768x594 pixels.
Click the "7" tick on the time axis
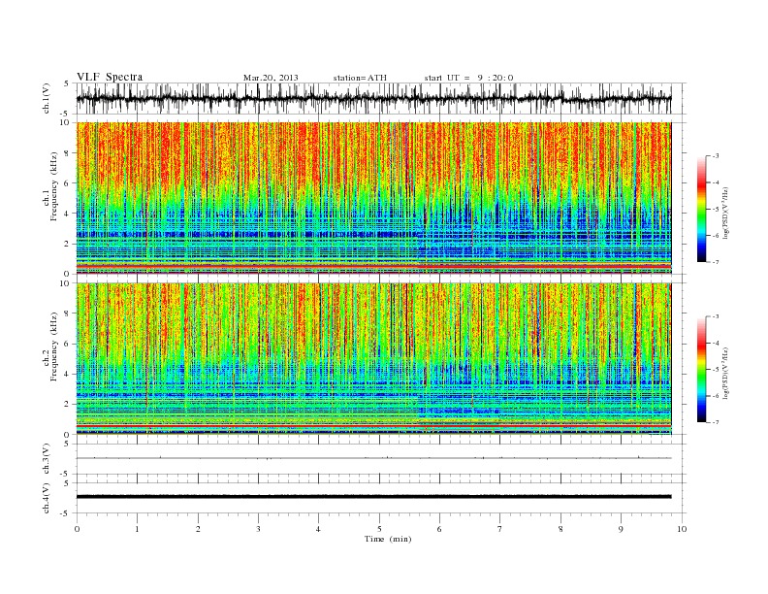pyautogui.click(x=500, y=529)
